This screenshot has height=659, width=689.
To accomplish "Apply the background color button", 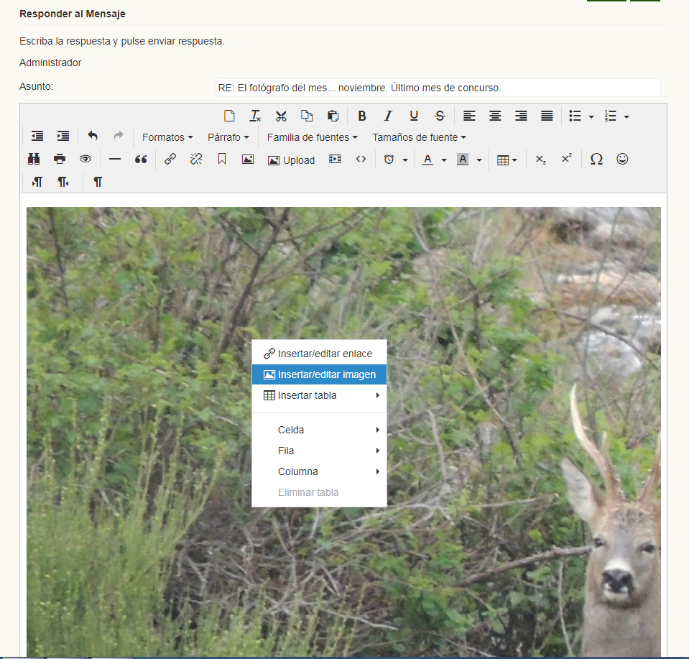I will point(463,159).
